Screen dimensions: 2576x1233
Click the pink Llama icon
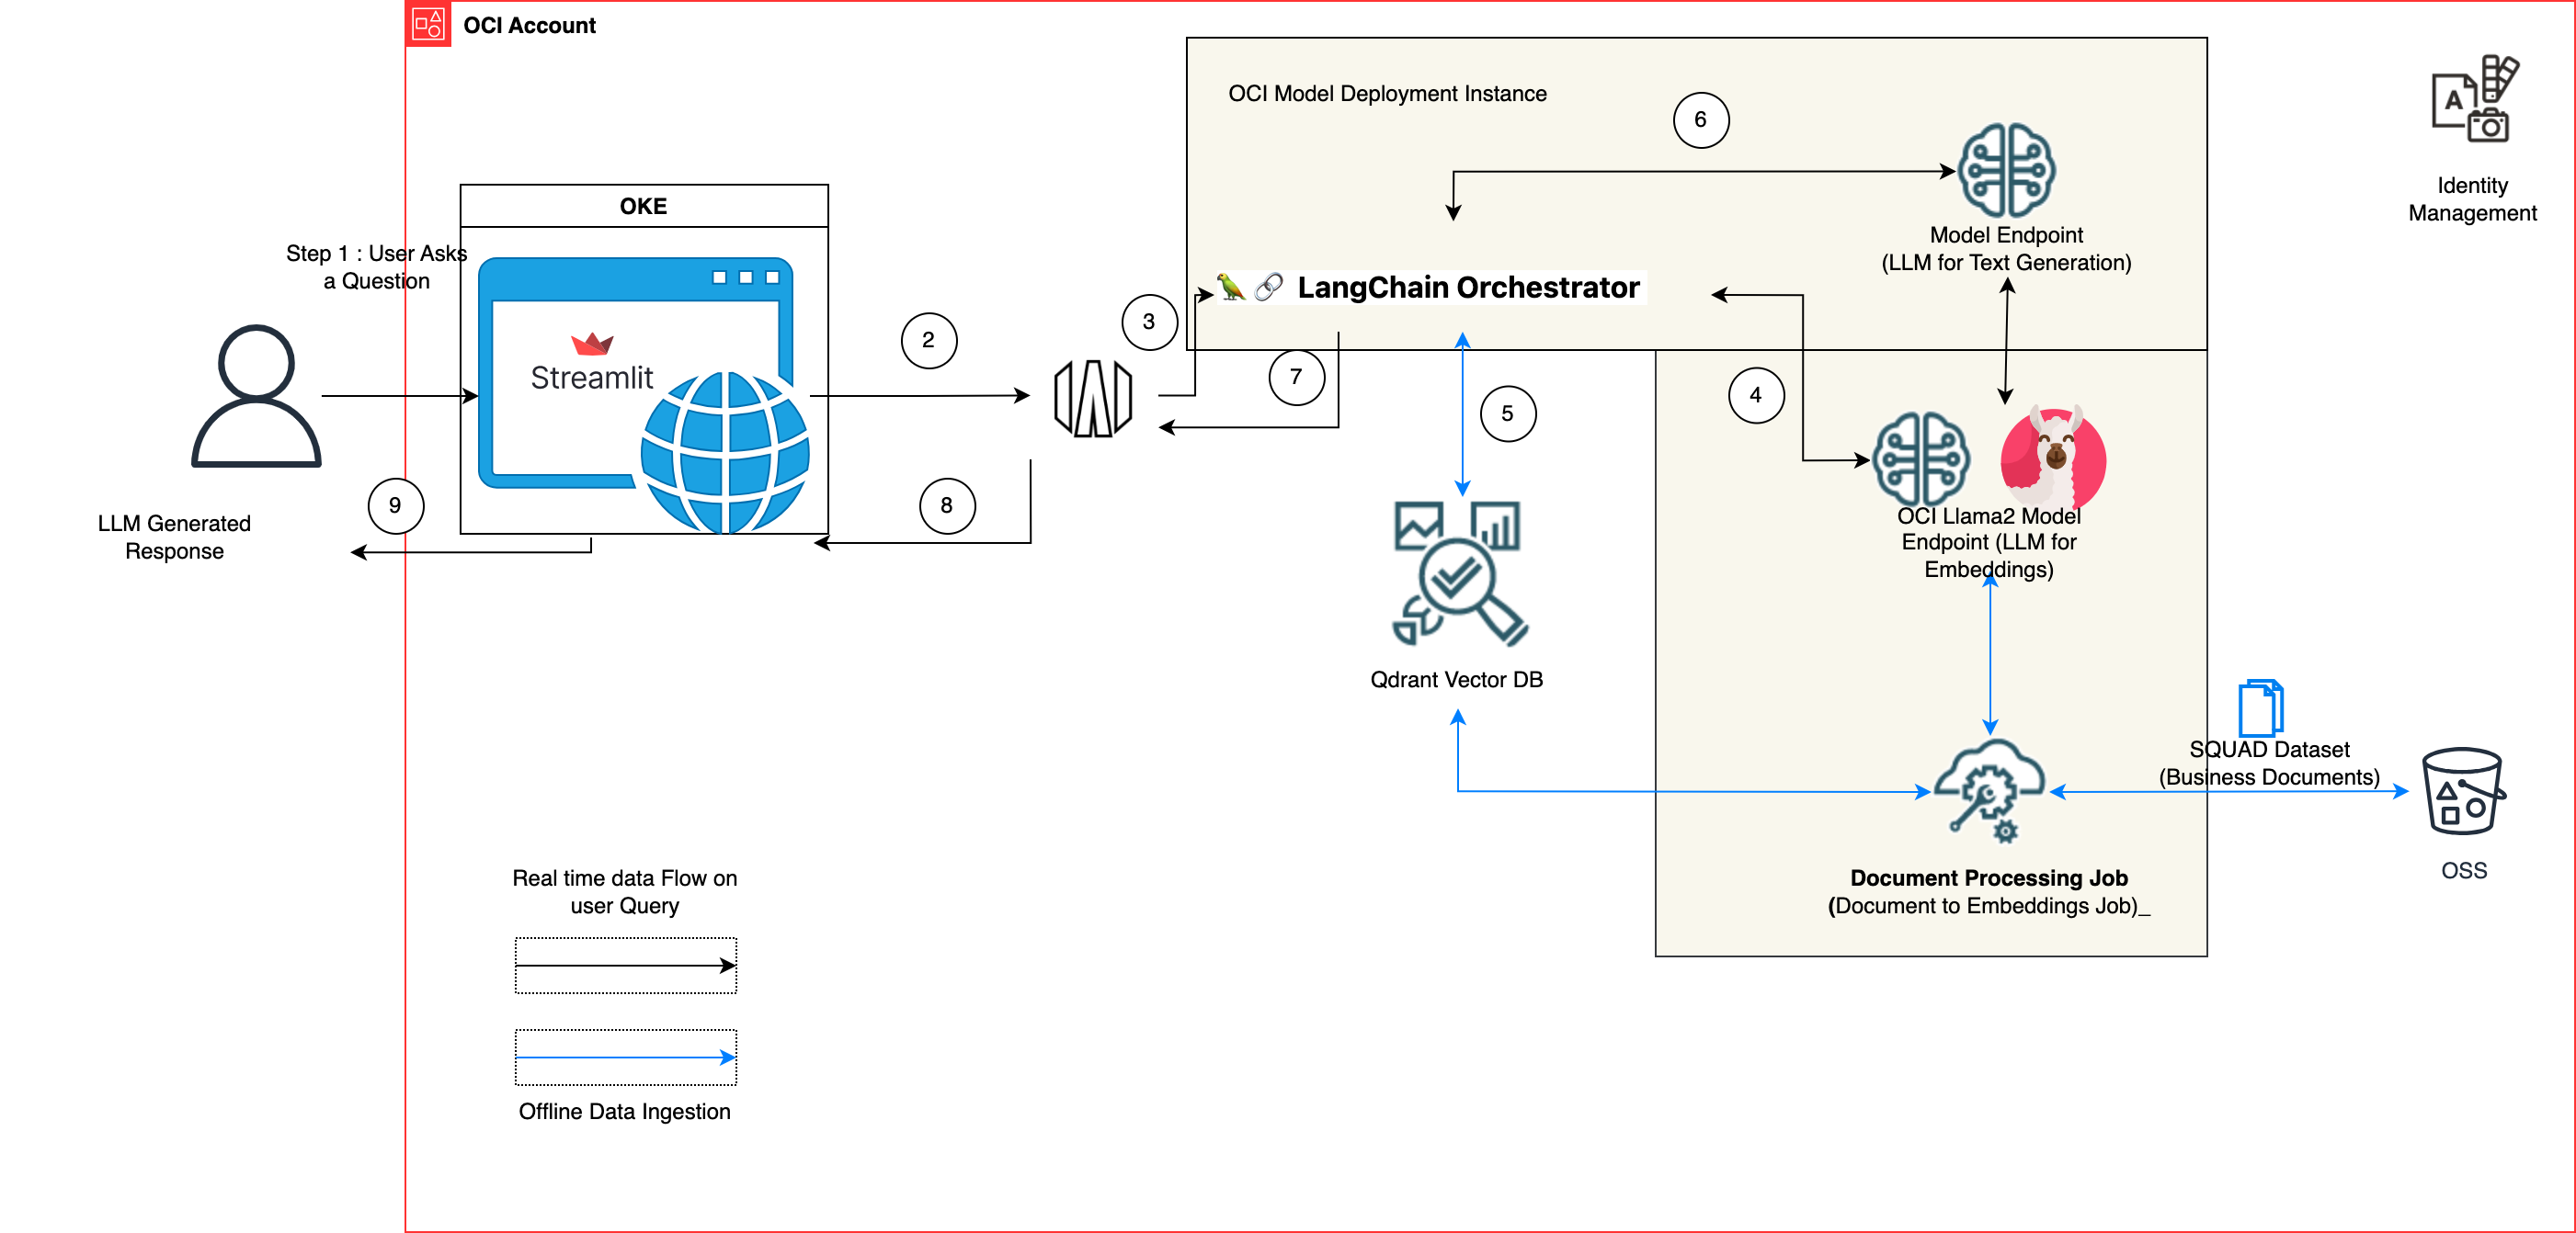tap(2053, 458)
